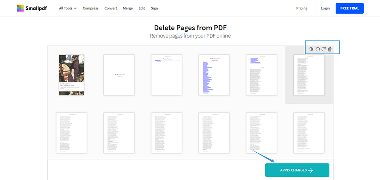Viewport: 380px width, 180px height.
Task: Expand the All Tools dropdown
Action: [x=68, y=8]
